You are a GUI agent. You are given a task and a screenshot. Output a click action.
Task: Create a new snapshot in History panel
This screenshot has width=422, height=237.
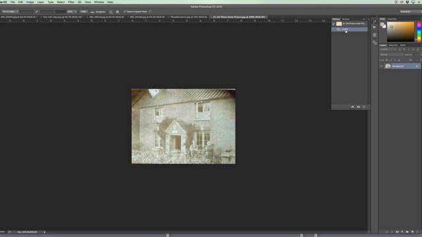pyautogui.click(x=359, y=107)
